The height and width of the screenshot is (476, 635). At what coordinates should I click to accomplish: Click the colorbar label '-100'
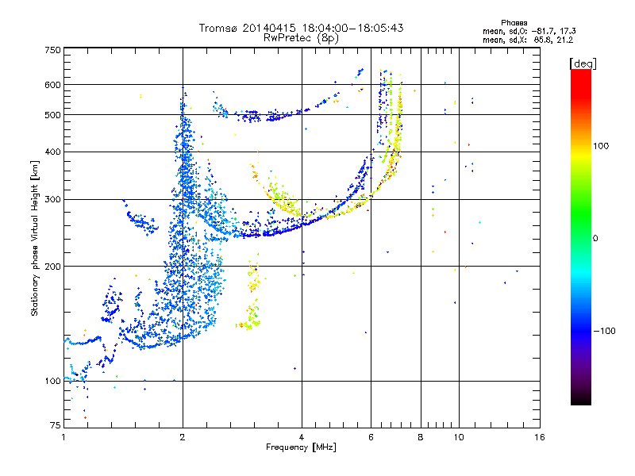click(604, 331)
